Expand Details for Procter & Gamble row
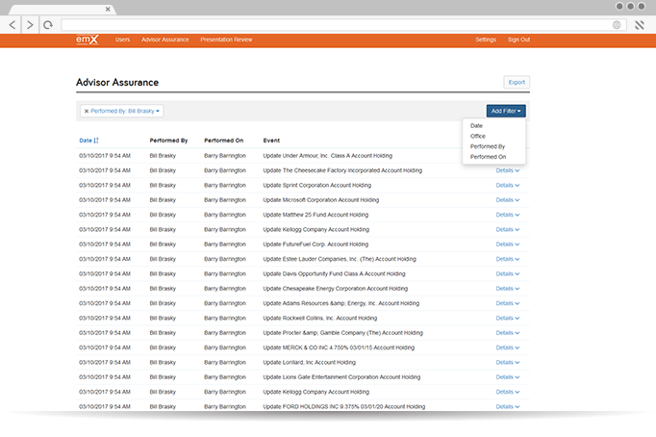 508,333
